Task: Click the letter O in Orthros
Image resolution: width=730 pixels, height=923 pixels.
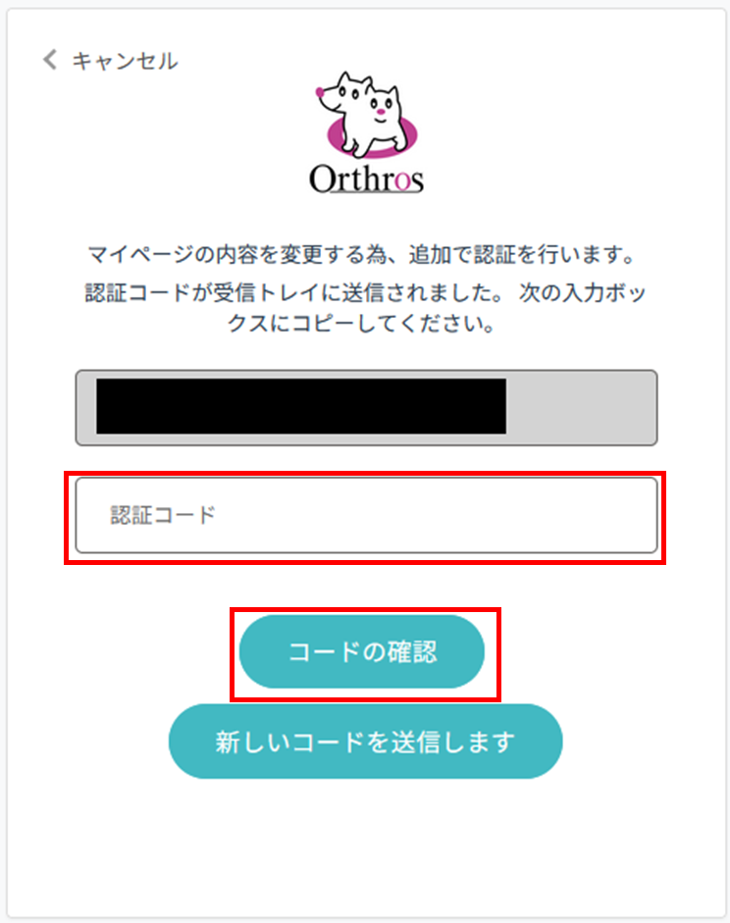Action: [323, 179]
